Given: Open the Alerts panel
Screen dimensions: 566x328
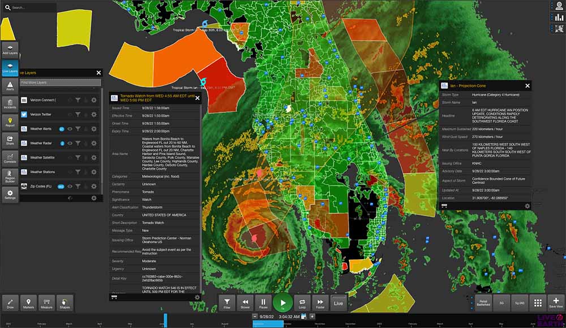Looking at the screenshot, I should click(10, 86).
